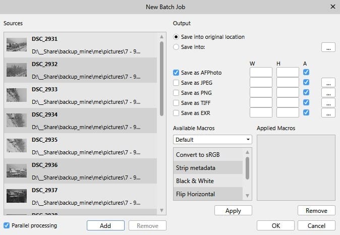Confirm batch job with OK
The height and width of the screenshot is (235, 340).
tap(275, 226)
